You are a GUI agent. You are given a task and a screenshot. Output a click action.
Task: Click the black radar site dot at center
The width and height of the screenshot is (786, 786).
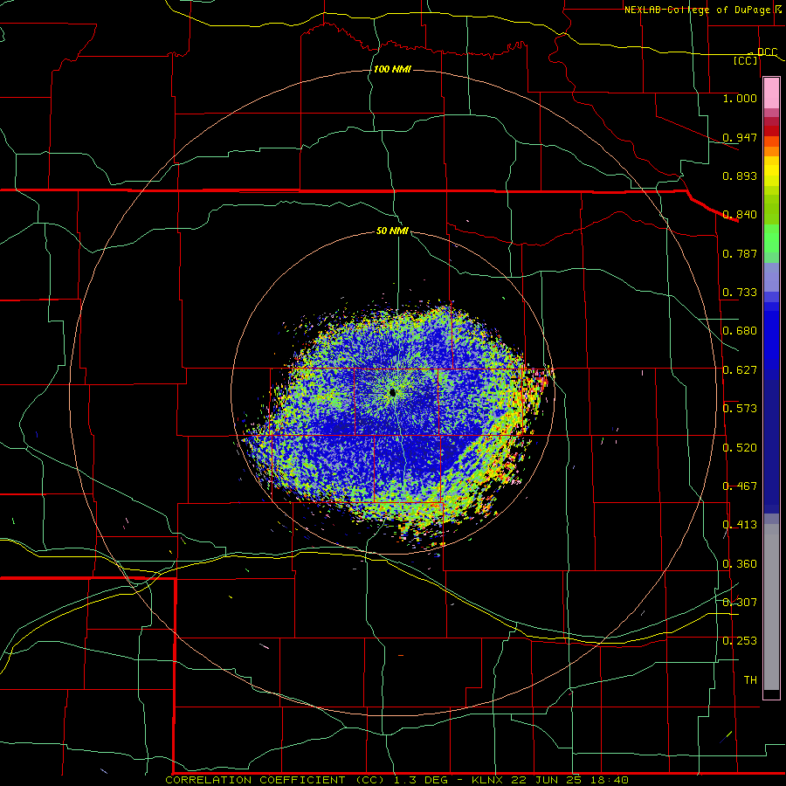pos(392,392)
